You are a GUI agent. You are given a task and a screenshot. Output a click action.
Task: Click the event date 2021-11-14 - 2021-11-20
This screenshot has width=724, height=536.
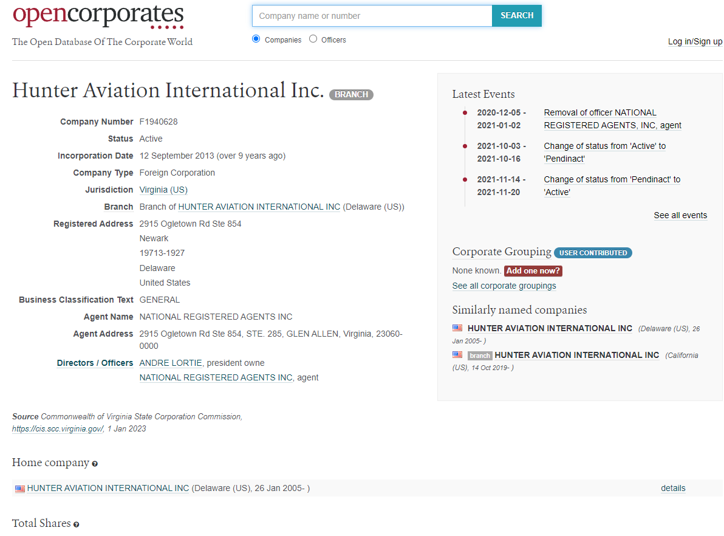(x=502, y=186)
